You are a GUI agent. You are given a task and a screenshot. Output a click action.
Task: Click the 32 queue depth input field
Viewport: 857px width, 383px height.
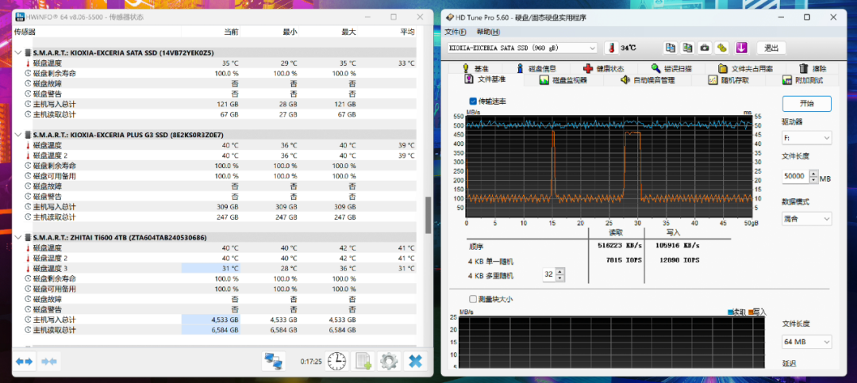pos(549,275)
